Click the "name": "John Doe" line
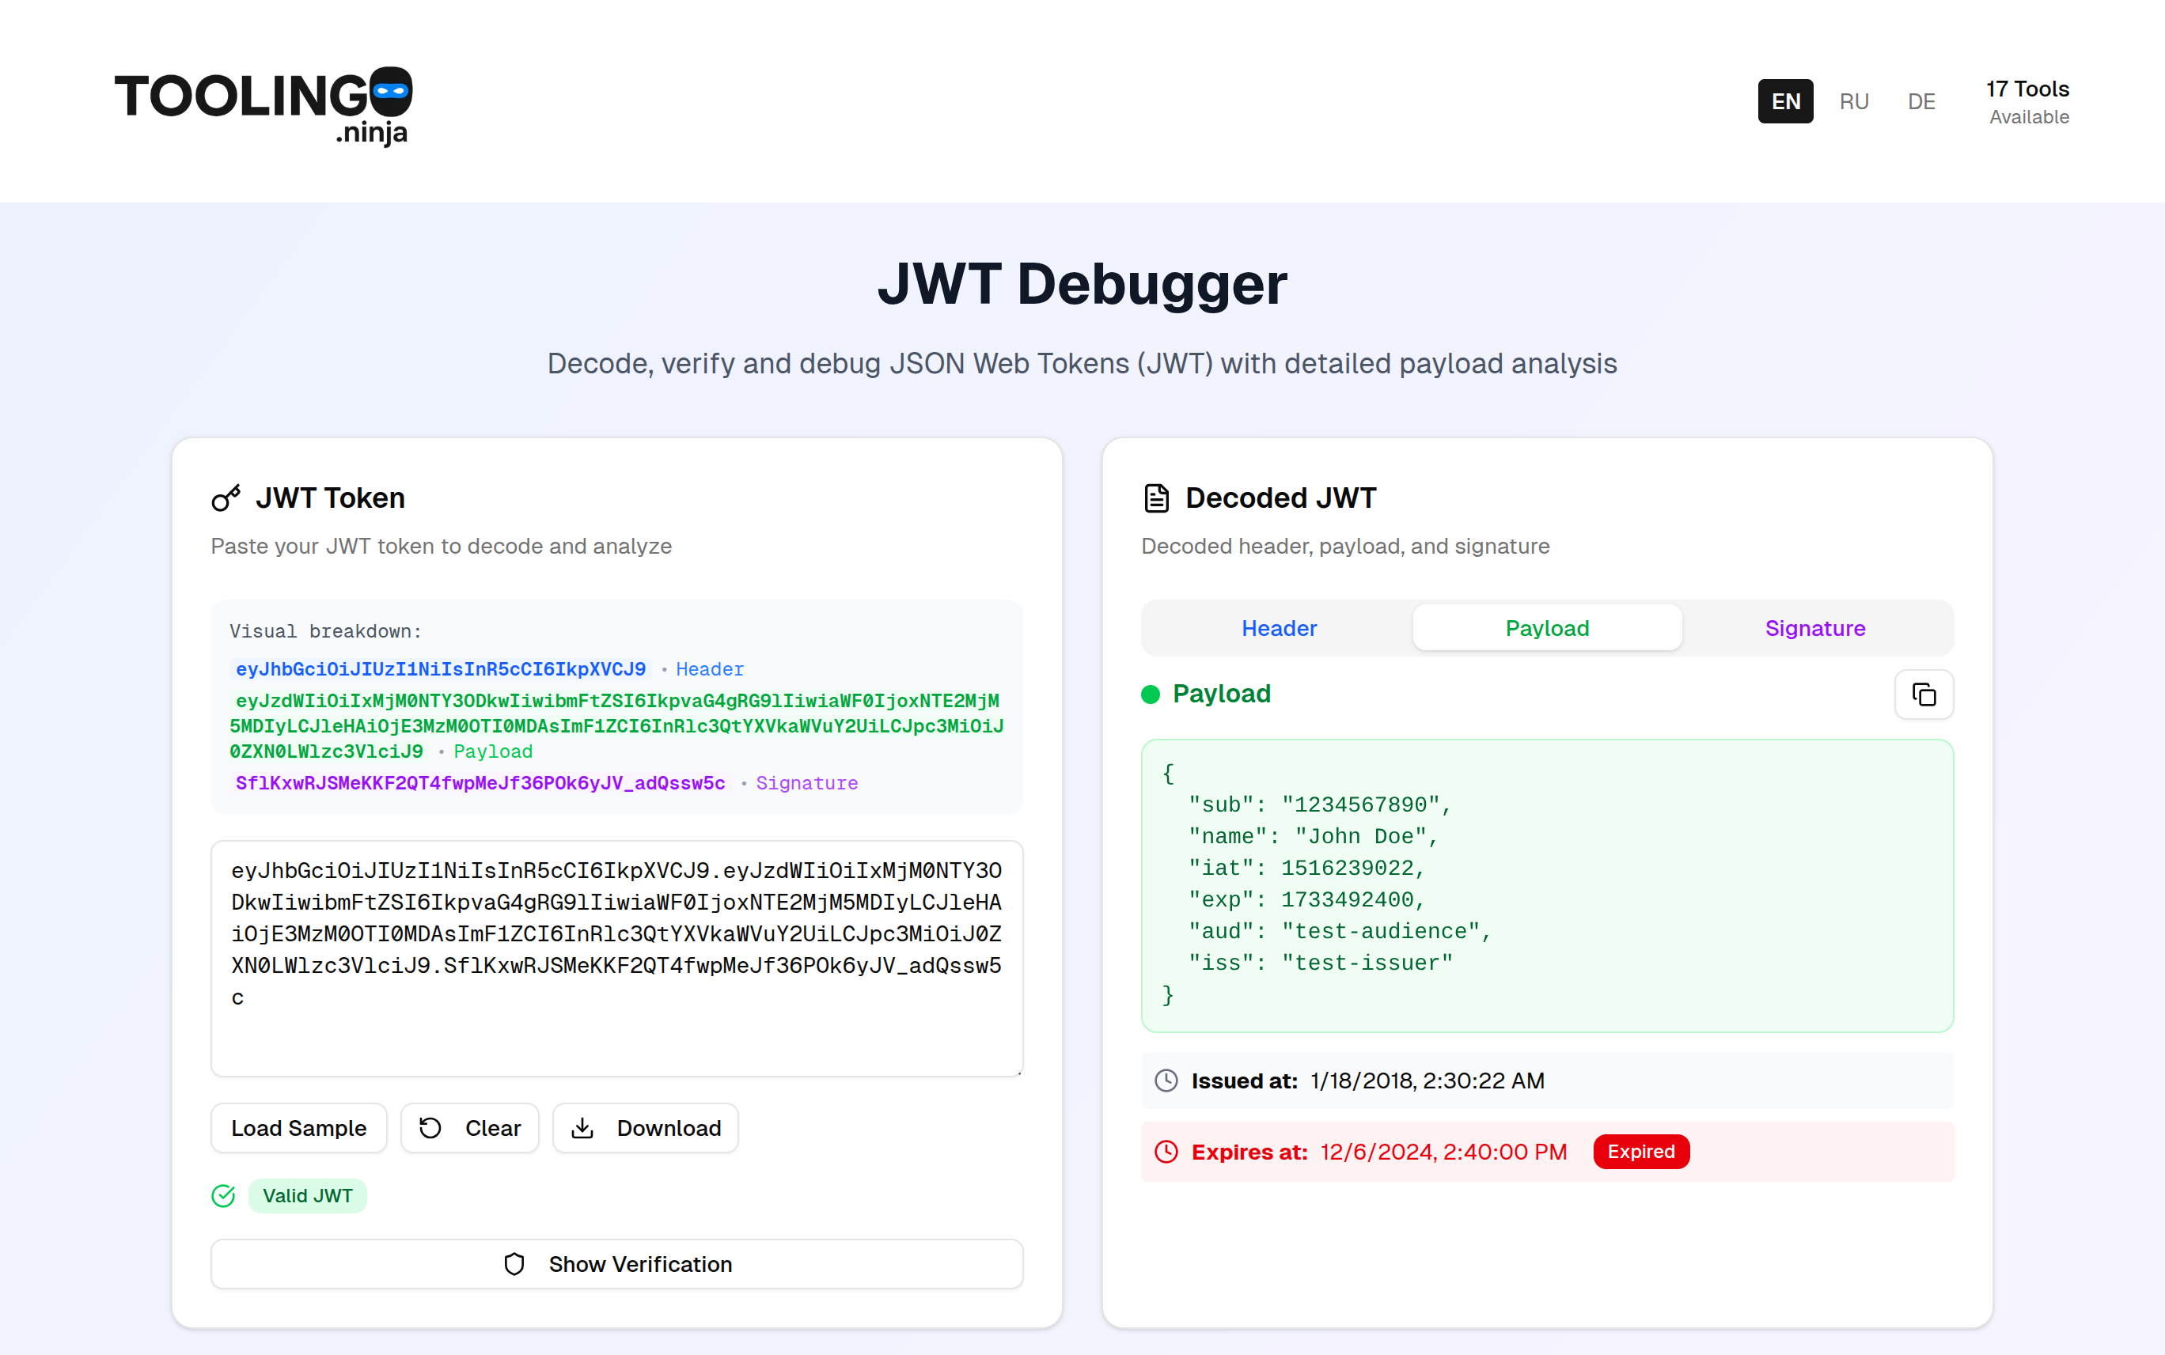The image size is (2165, 1355). 1314,836
